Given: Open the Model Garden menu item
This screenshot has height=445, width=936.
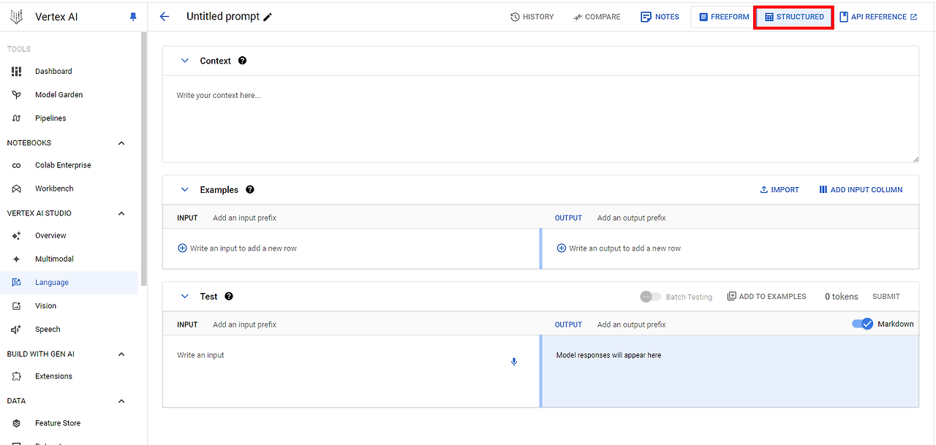Looking at the screenshot, I should (x=69, y=94).
